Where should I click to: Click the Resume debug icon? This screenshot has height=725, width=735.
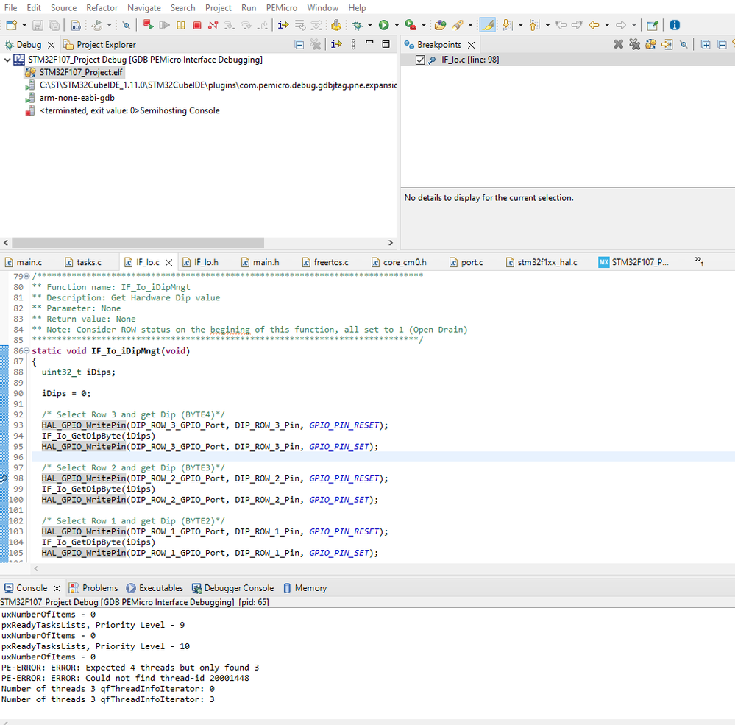coord(164,25)
